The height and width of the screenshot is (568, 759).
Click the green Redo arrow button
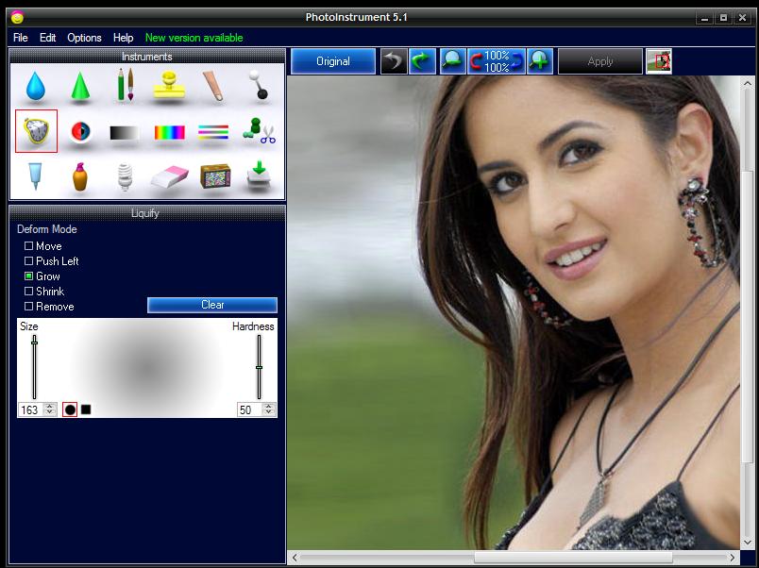pos(422,61)
